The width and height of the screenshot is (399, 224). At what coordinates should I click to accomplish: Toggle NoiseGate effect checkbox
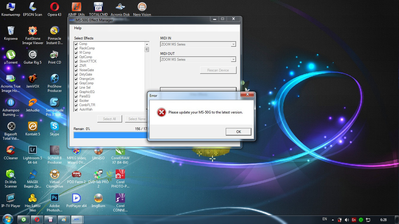76,70
